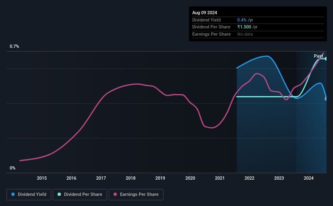Click the No data earnings value
This screenshot has width=333, height=206.
click(x=245, y=34)
